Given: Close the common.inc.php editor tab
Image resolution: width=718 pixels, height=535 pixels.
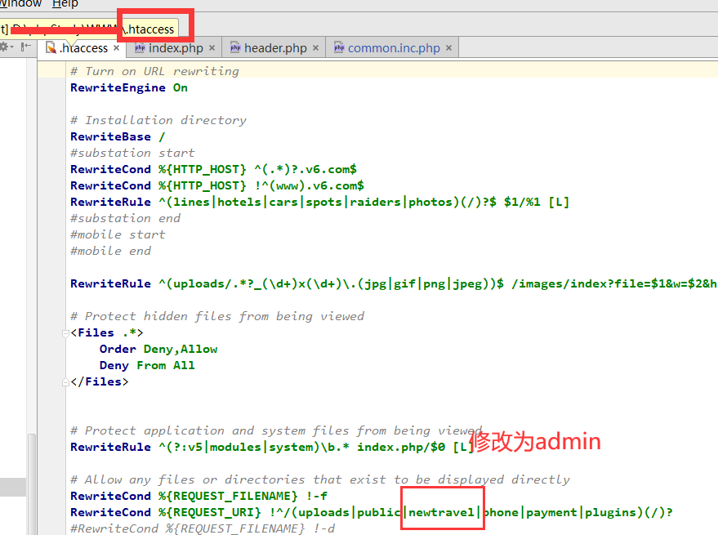Looking at the screenshot, I should pyautogui.click(x=448, y=48).
